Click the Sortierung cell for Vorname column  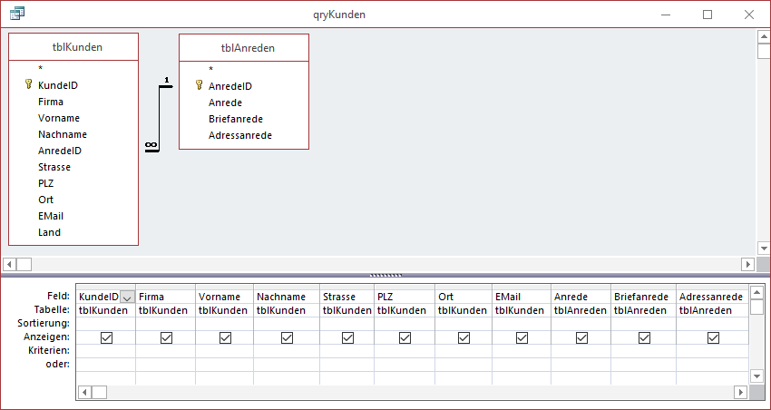(224, 324)
